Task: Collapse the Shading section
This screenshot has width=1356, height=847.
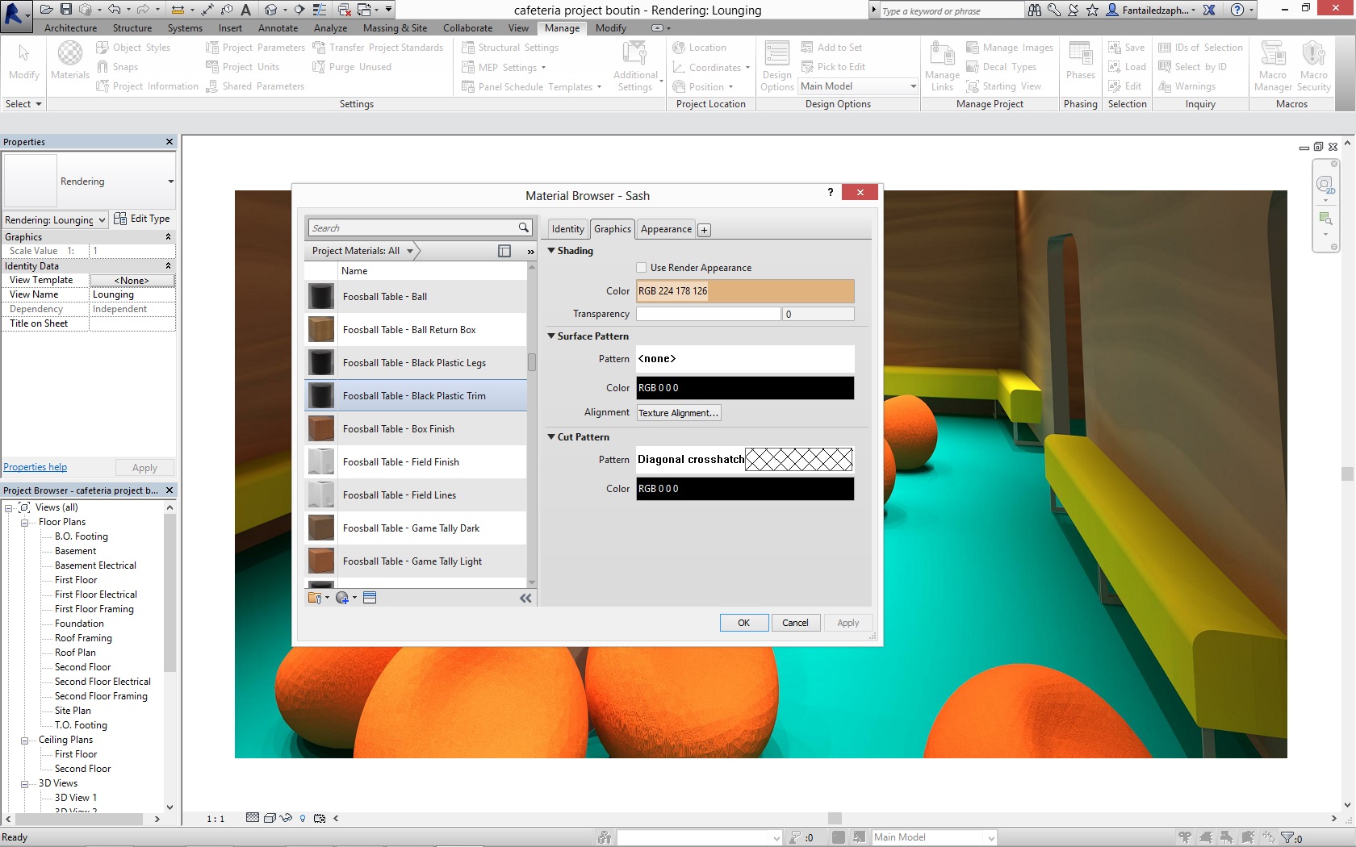Action: [x=551, y=251]
